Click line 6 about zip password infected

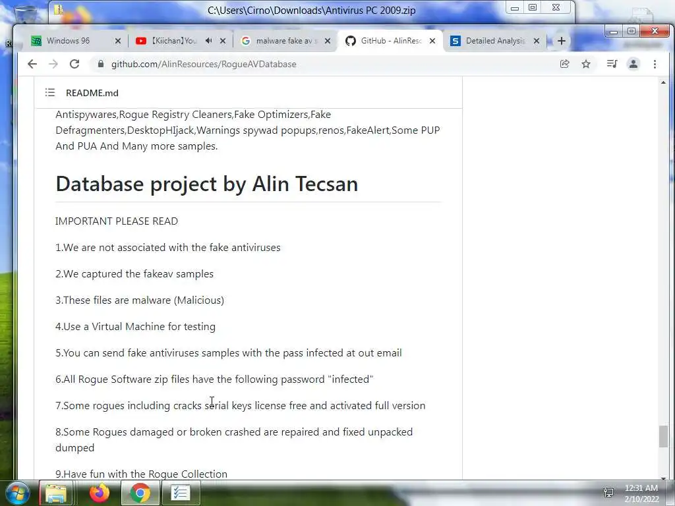click(214, 379)
